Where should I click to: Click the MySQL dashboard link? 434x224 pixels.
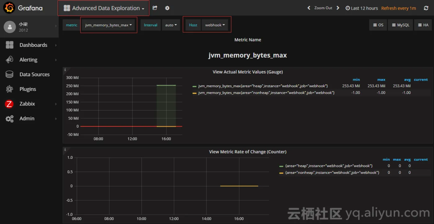tap(401, 25)
